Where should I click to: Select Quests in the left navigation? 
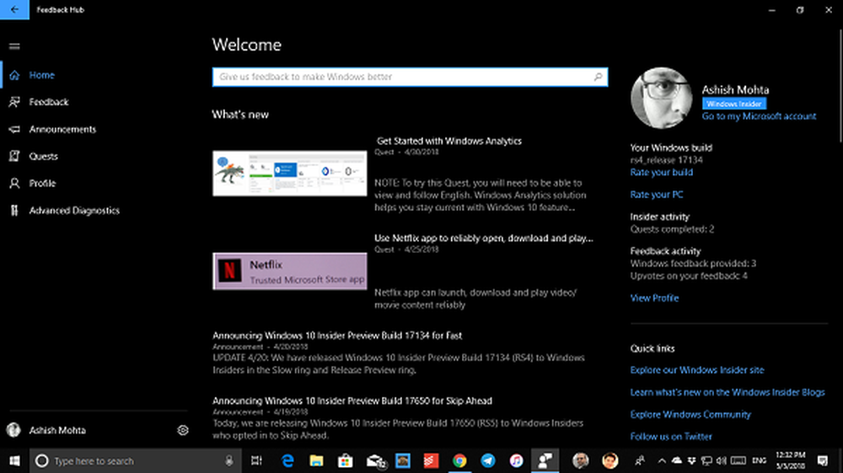[43, 156]
